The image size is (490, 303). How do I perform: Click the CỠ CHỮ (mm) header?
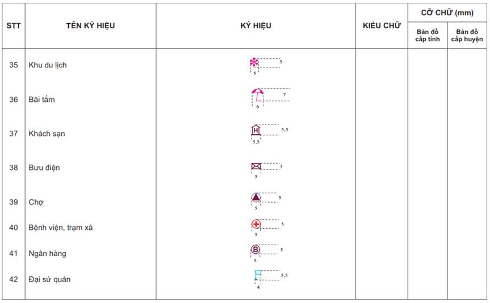447,13
